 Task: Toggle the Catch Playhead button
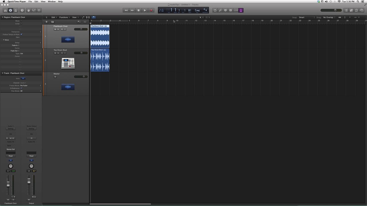[94, 17]
